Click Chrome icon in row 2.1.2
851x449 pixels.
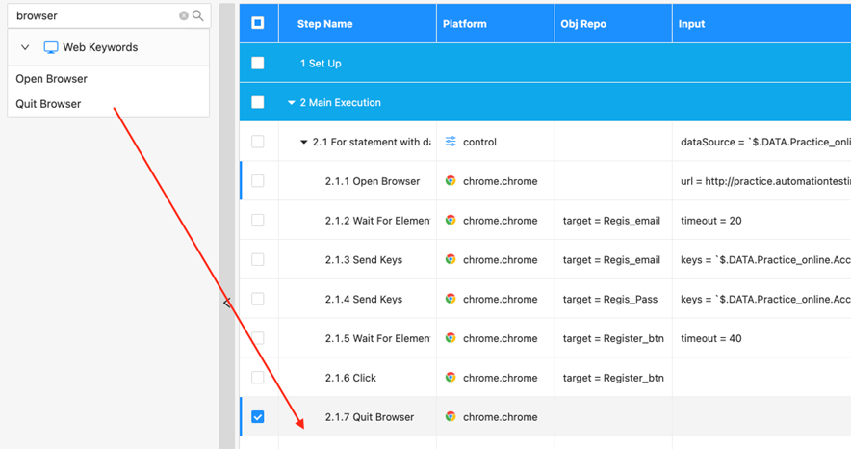pos(451,220)
